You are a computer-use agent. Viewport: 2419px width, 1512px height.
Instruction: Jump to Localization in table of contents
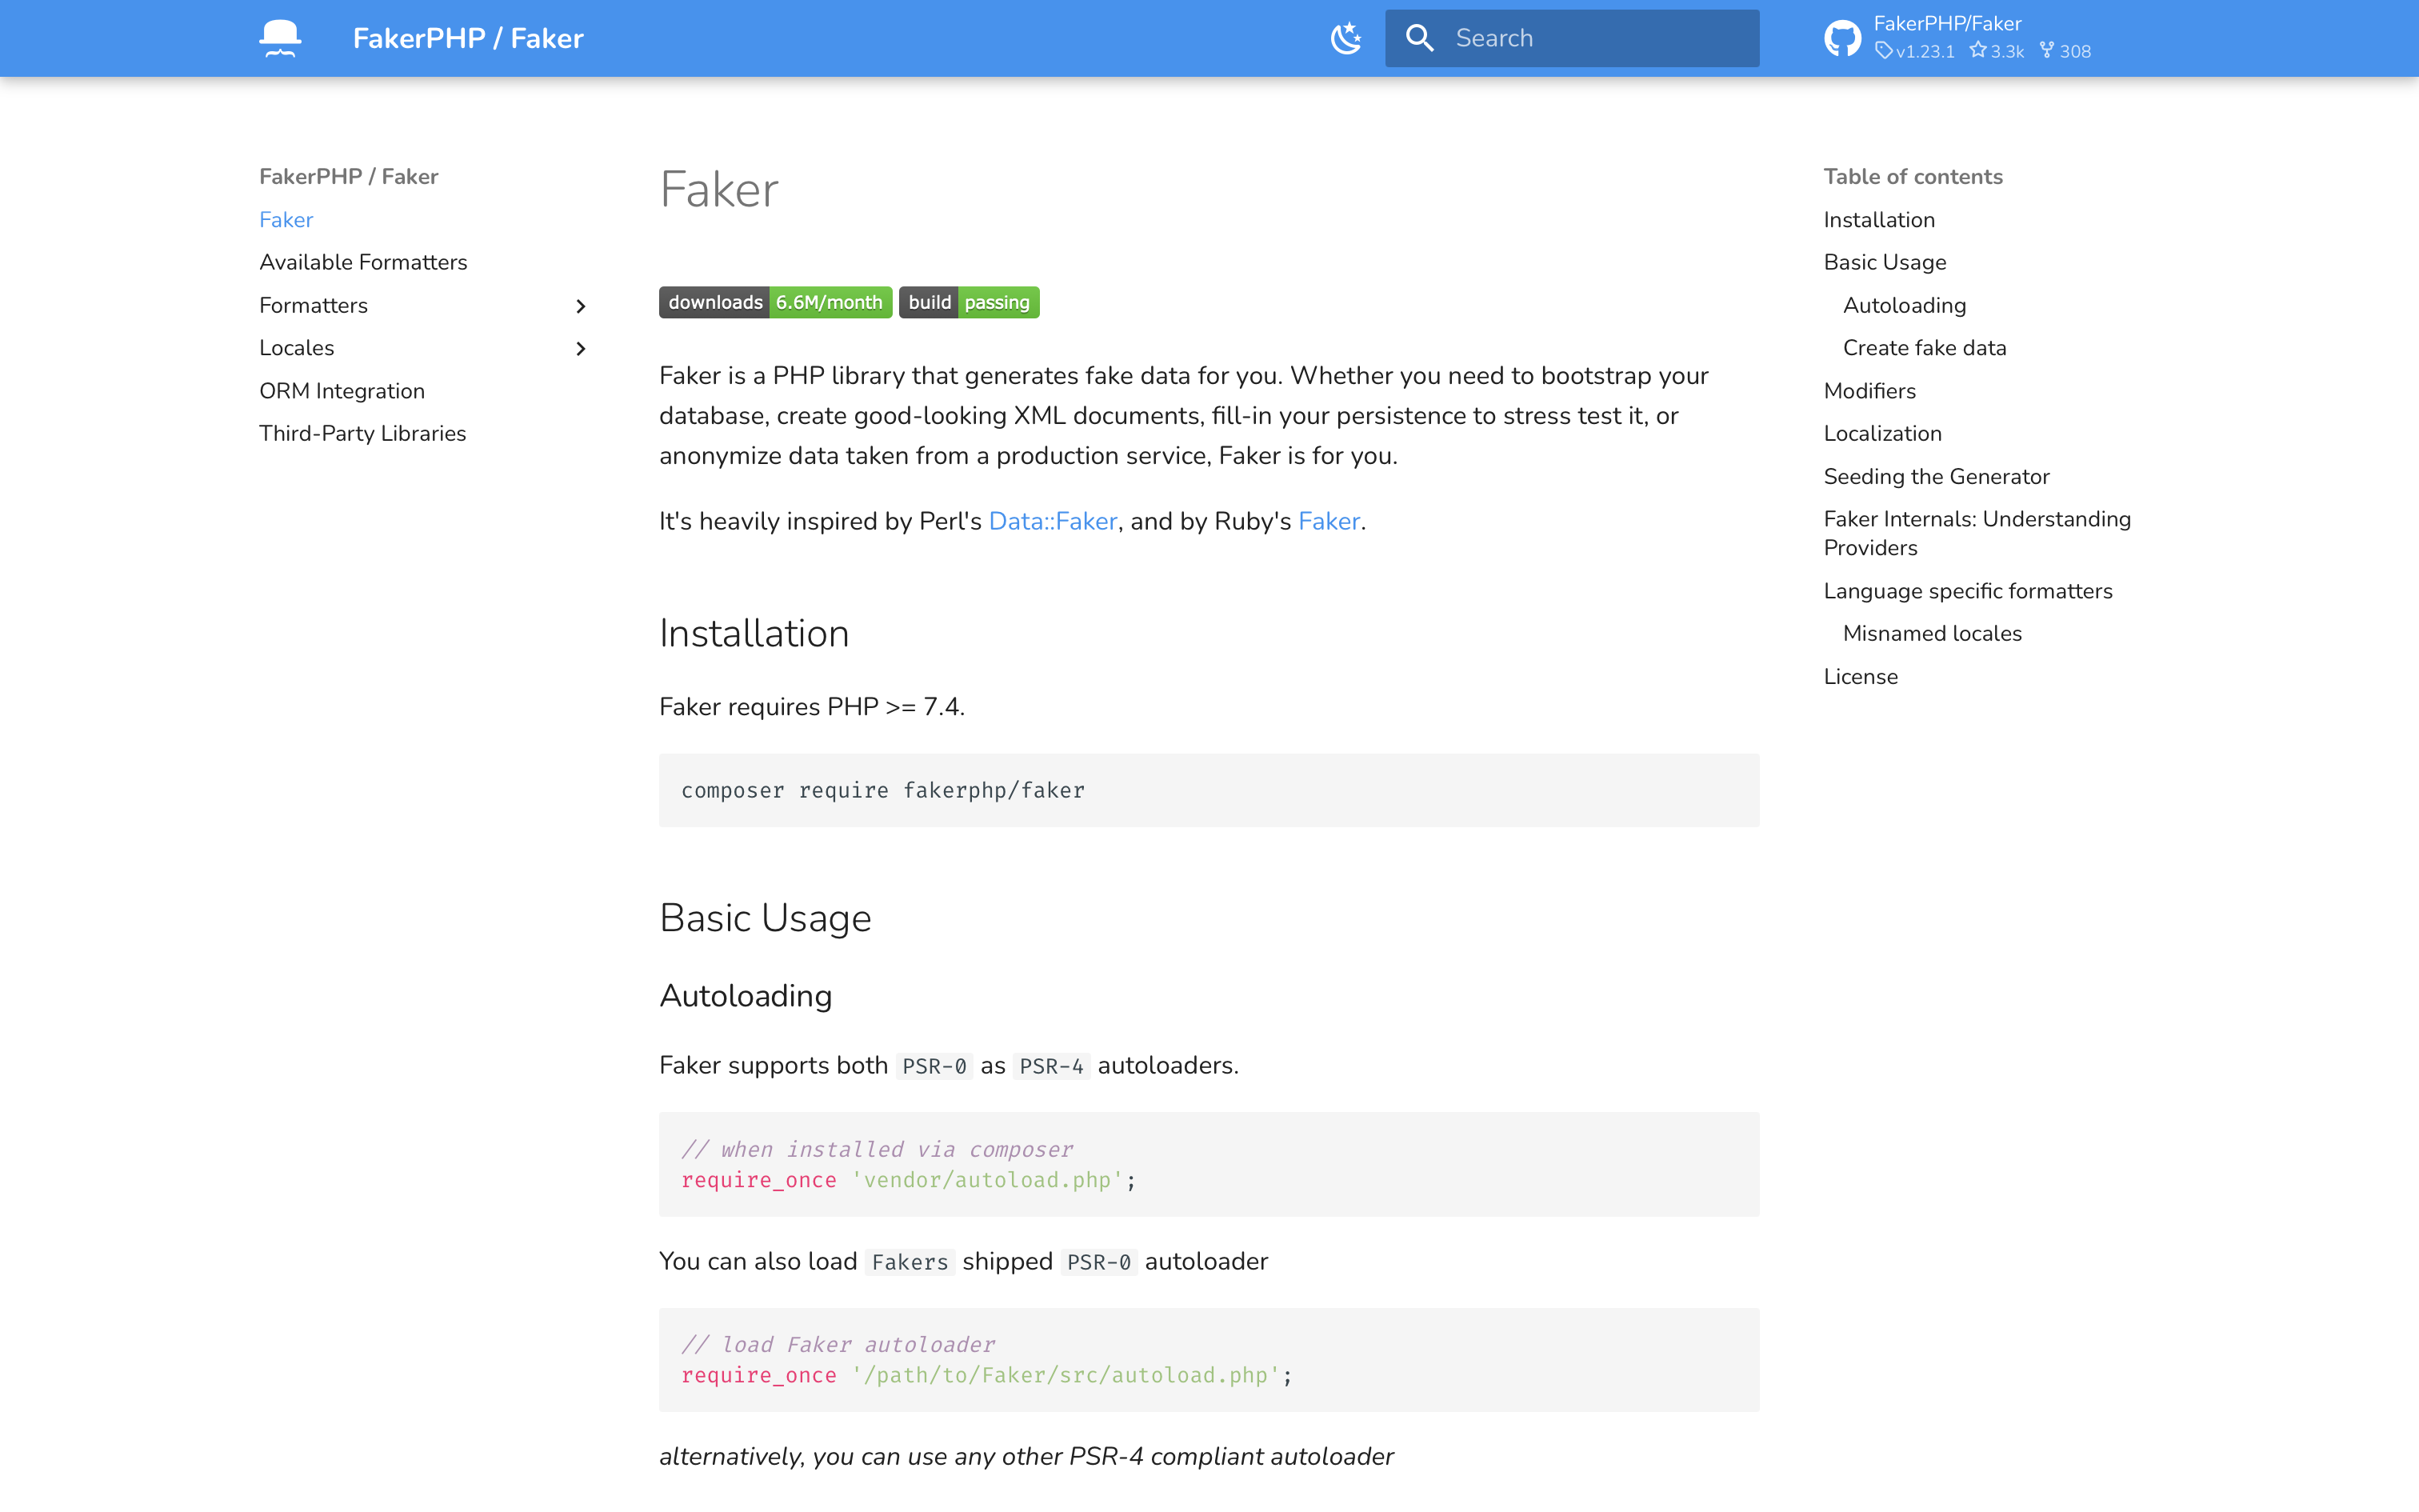[1882, 433]
